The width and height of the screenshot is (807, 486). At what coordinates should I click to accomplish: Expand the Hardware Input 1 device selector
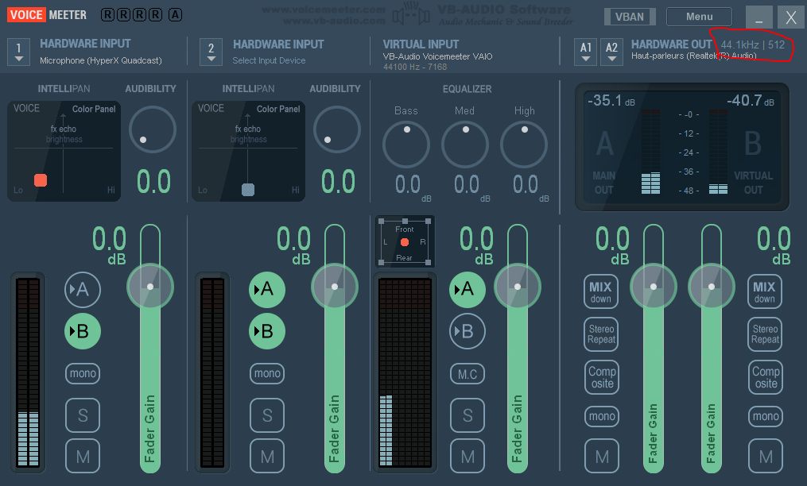[x=18, y=52]
